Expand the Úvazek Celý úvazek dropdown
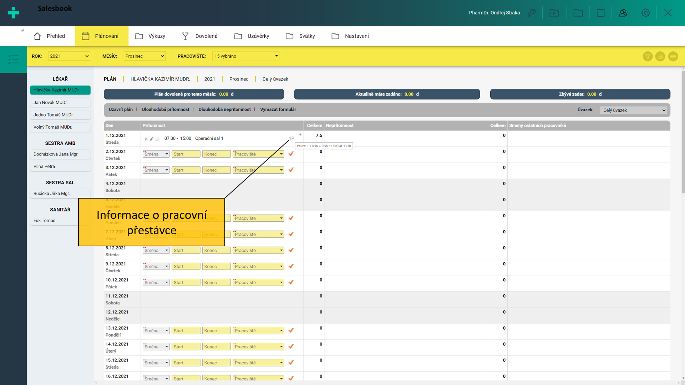 (634, 110)
